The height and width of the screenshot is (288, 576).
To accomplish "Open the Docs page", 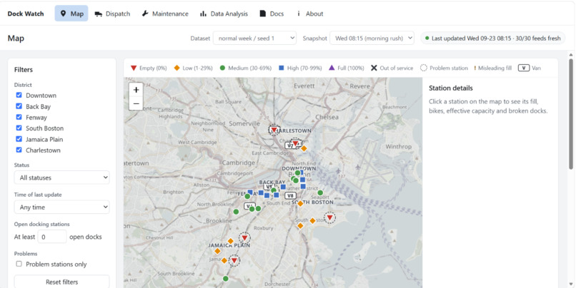I will (272, 14).
